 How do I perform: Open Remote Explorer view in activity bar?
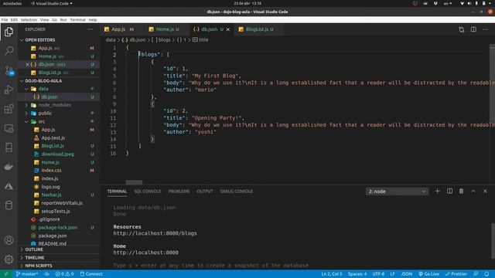[x=9, y=128]
